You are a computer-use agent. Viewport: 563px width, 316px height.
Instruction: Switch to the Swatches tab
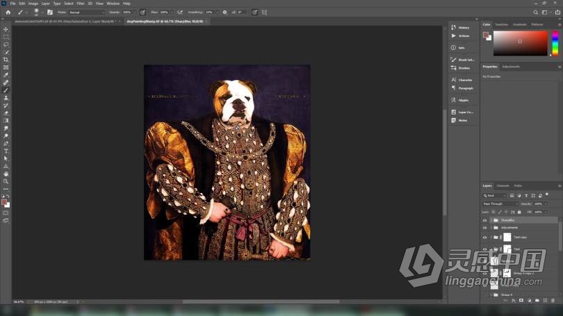pos(502,24)
